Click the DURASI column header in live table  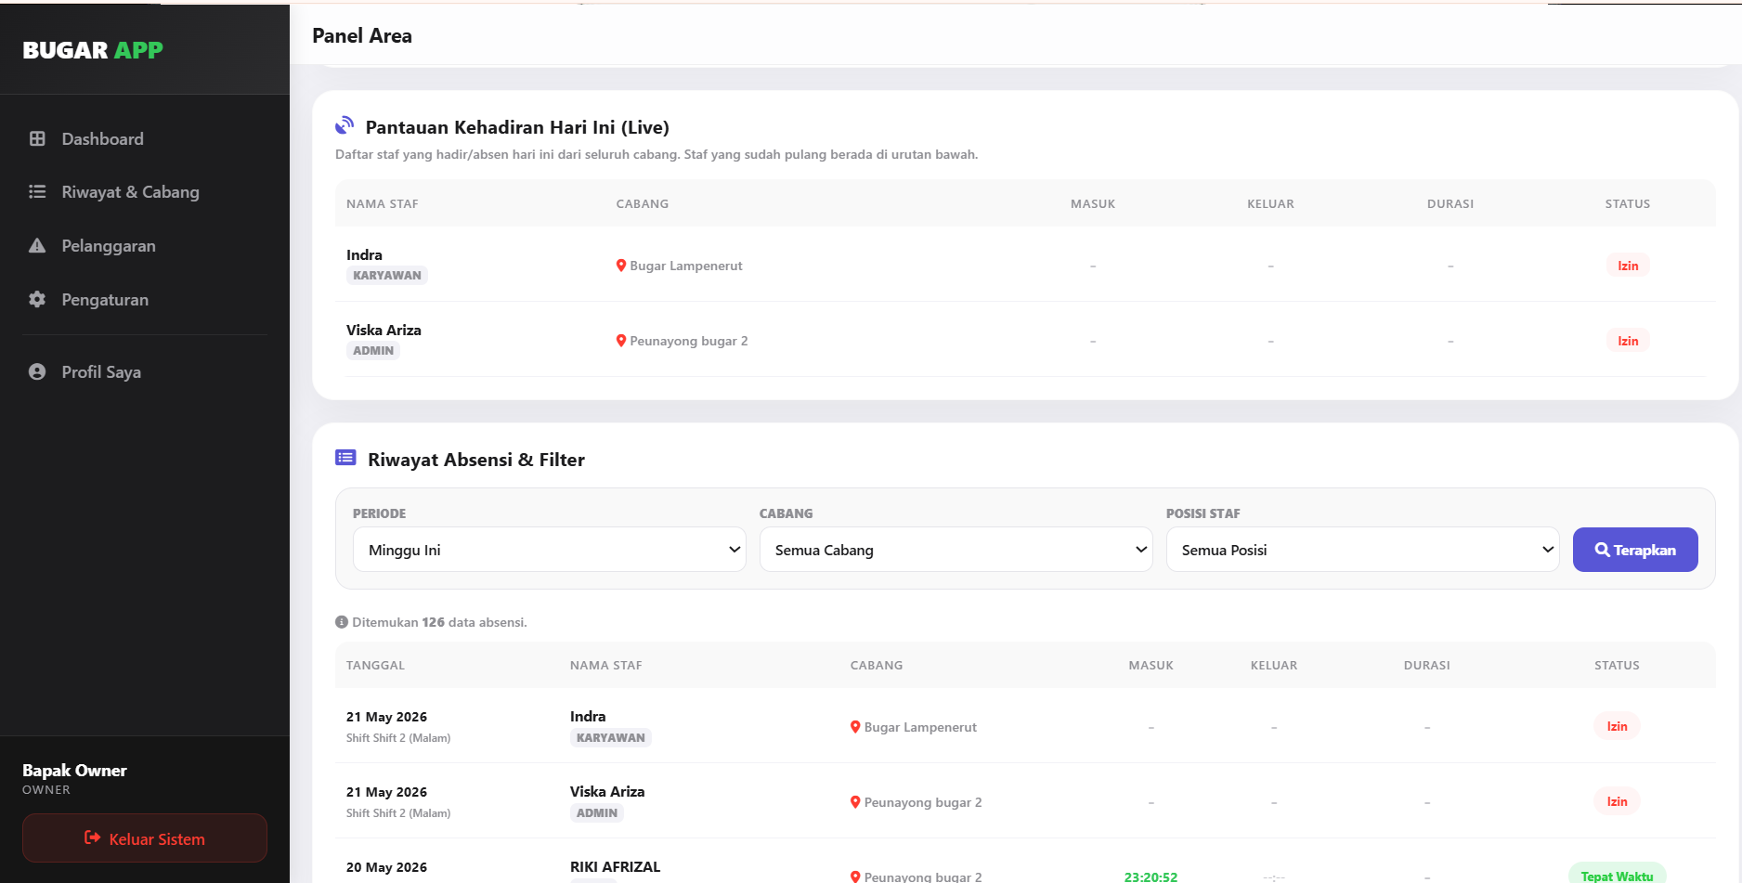(1450, 204)
